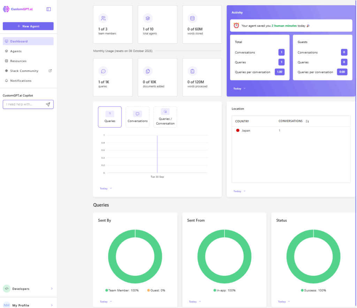The height and width of the screenshot is (308, 357).
Task: Open Agents from the sidebar menu
Action: [x=16, y=51]
